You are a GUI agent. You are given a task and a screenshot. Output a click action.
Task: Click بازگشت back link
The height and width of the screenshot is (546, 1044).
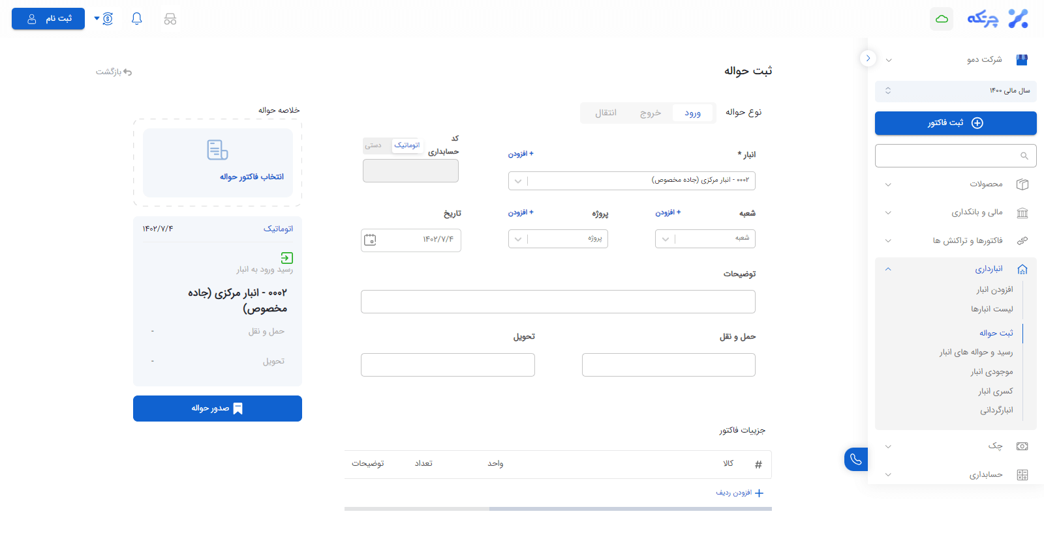click(x=114, y=72)
